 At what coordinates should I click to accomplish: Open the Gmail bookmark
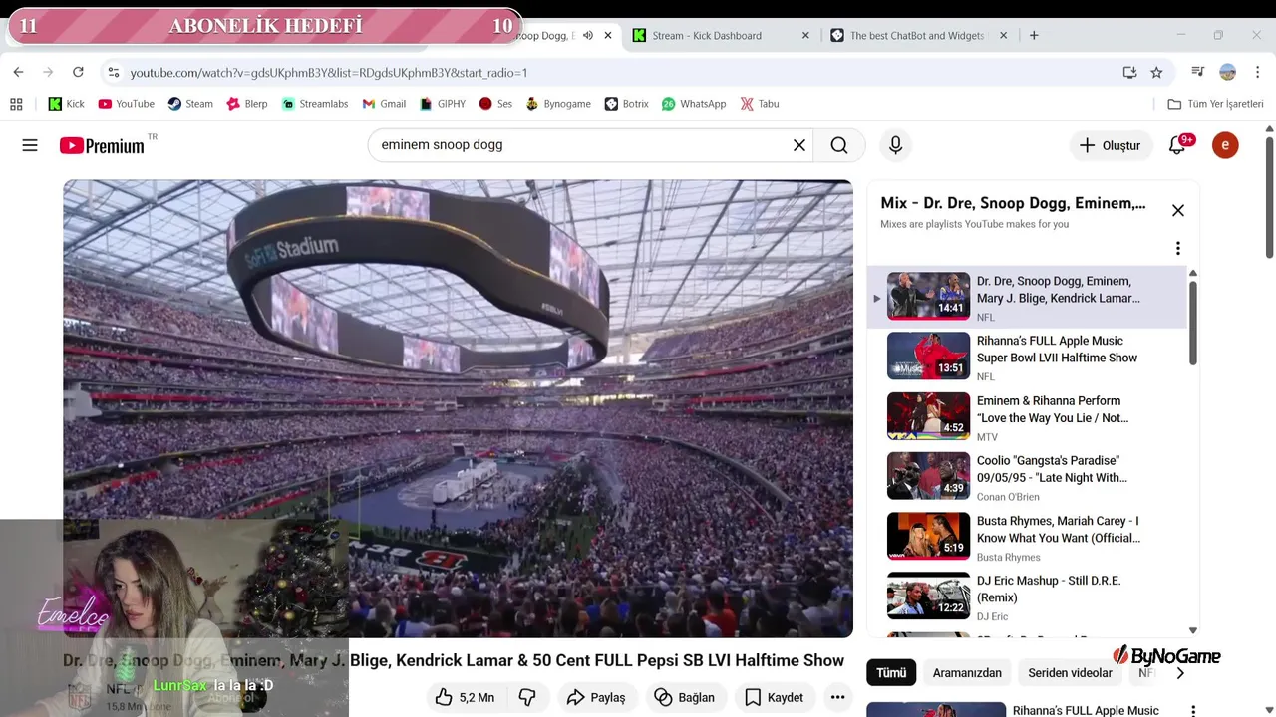(384, 104)
